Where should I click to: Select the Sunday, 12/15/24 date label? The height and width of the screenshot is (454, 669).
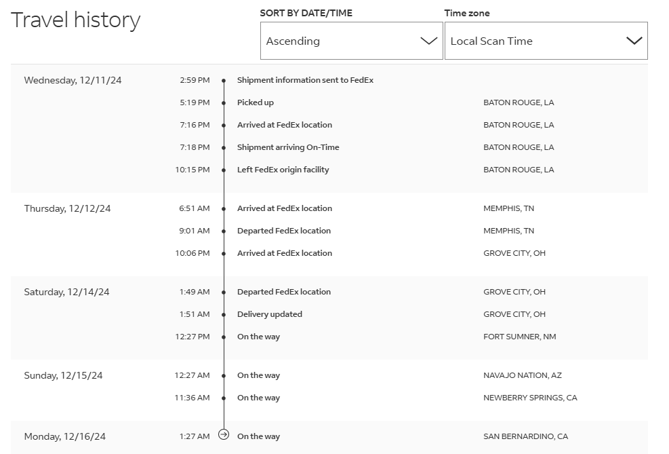pos(63,375)
